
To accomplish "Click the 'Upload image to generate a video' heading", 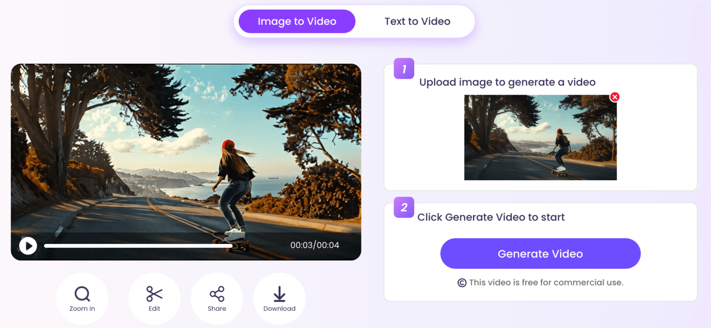I will (507, 82).
